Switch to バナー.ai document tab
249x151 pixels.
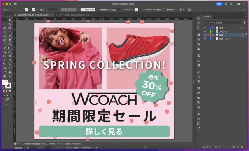[x=75, y=15]
